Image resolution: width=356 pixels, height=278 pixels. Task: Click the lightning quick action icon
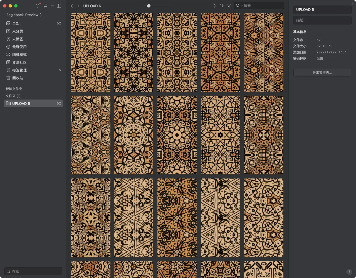coord(214,6)
